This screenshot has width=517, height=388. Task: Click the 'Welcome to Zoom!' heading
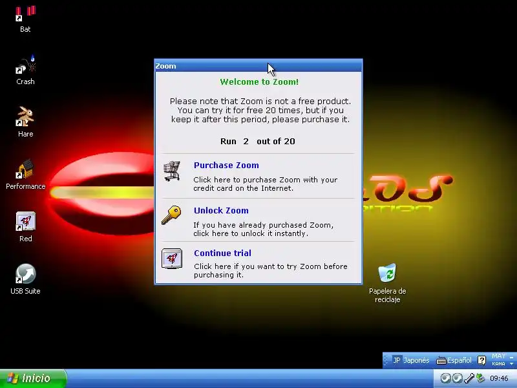click(x=259, y=82)
